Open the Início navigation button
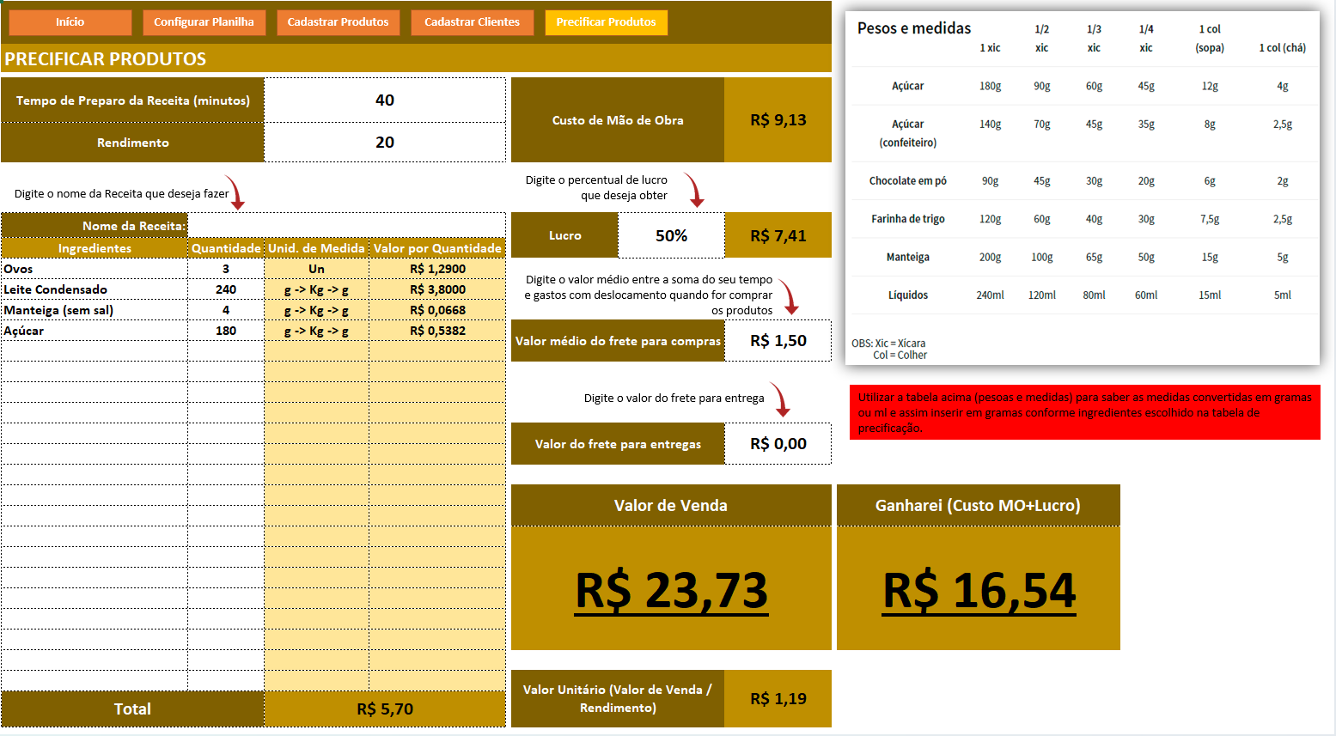Image resolution: width=1336 pixels, height=736 pixels. pos(70,22)
